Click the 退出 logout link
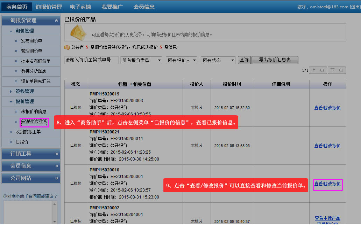 click(x=355, y=7)
